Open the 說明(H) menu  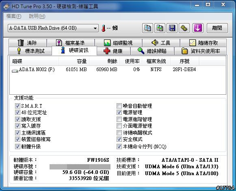(x=37, y=16)
